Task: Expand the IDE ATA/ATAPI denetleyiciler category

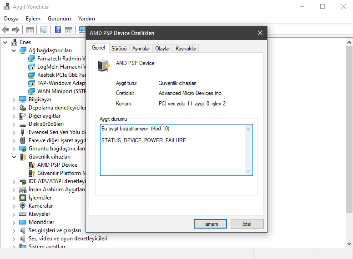Action: point(14,182)
